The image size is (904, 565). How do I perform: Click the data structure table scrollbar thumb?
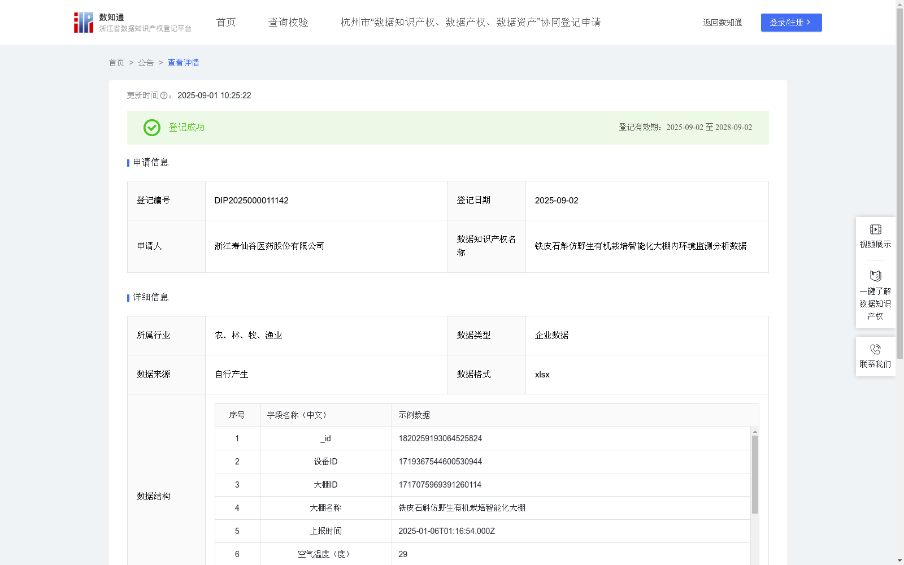[x=755, y=475]
